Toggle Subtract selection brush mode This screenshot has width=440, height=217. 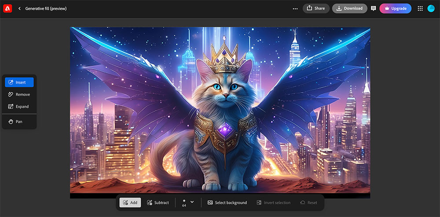(x=158, y=202)
